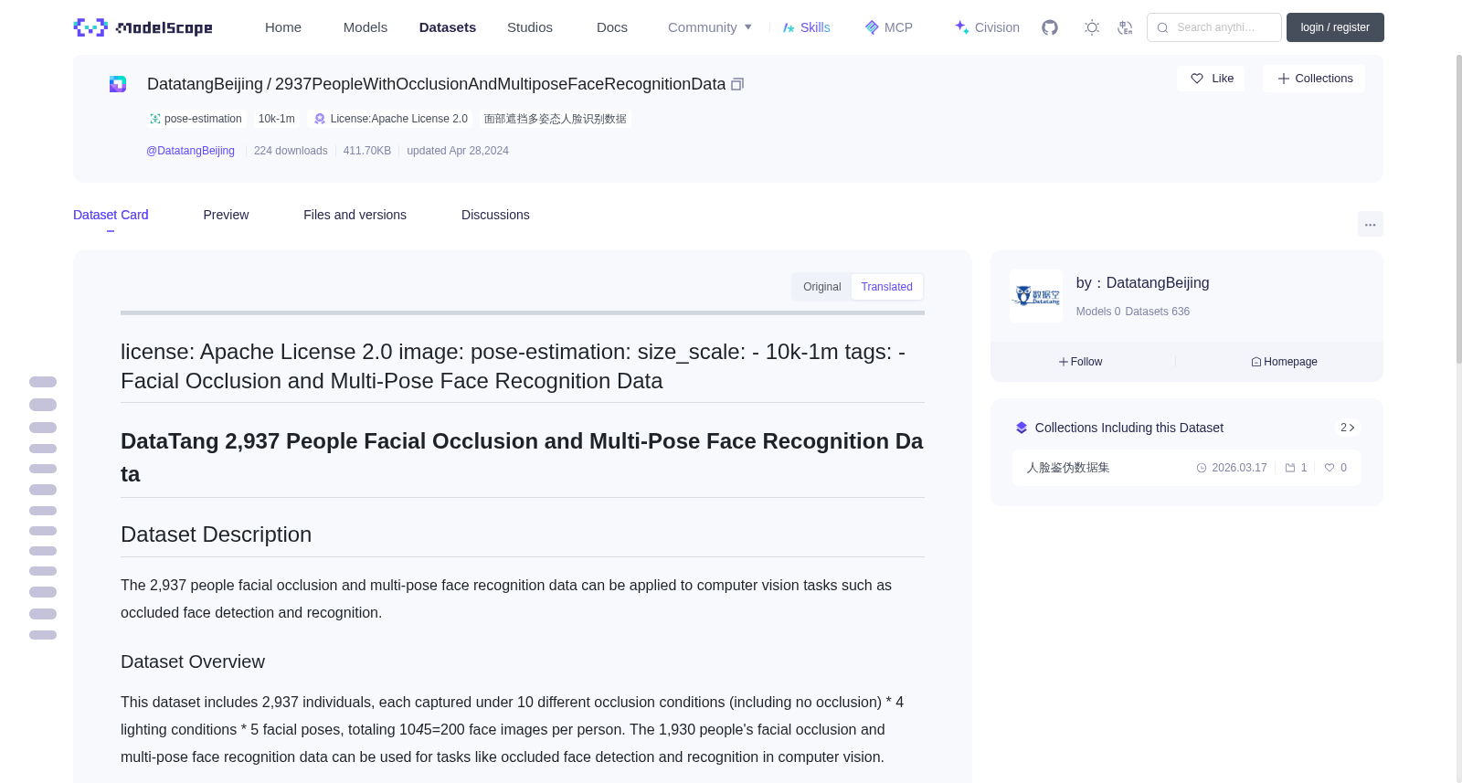Click Dataset Overview heading

pyautogui.click(x=193, y=661)
